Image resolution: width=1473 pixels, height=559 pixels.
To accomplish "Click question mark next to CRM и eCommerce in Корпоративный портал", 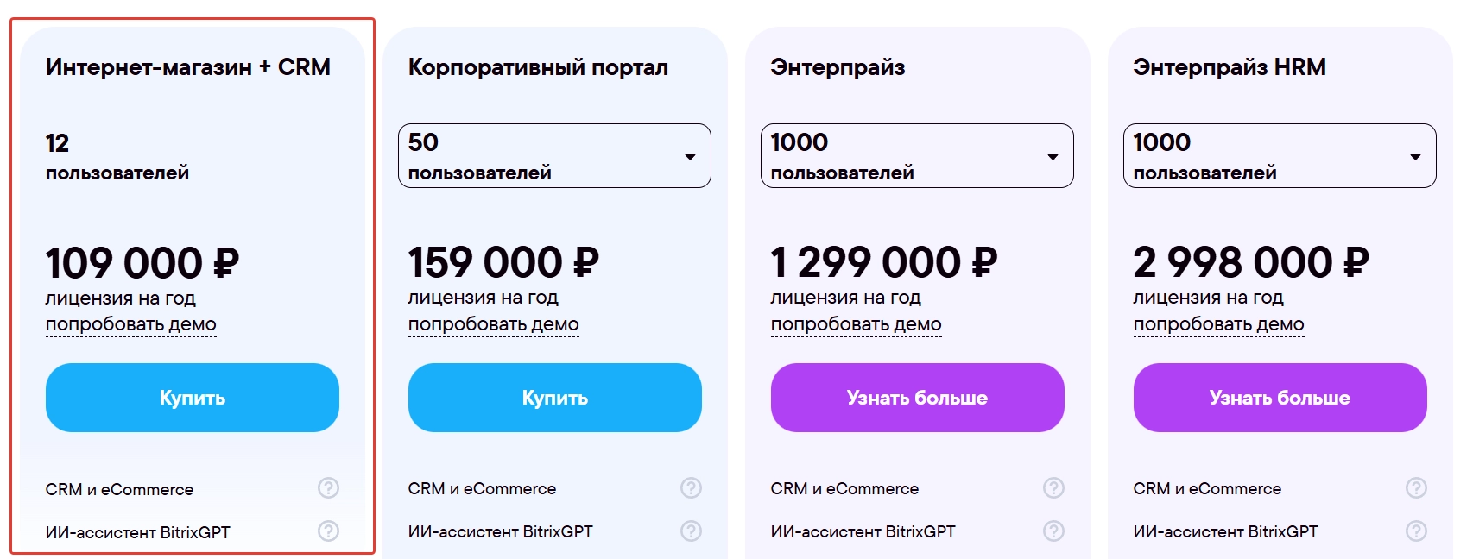I will [x=691, y=488].
